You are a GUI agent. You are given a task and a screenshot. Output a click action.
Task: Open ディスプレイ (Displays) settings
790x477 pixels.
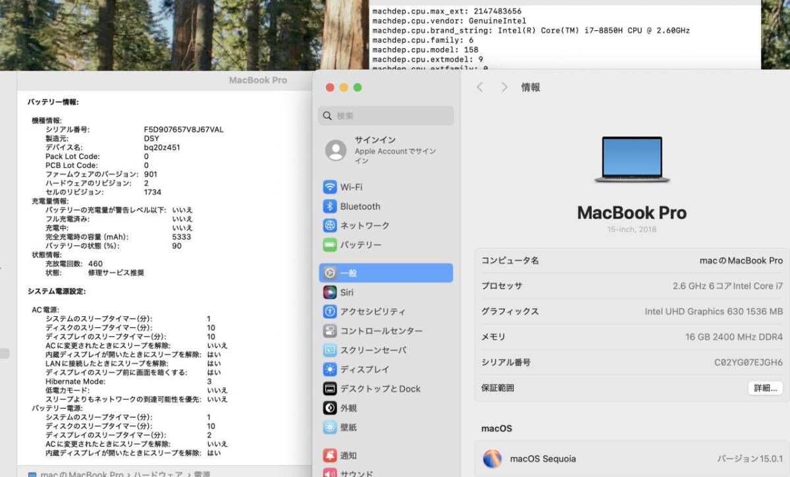pyautogui.click(x=365, y=369)
